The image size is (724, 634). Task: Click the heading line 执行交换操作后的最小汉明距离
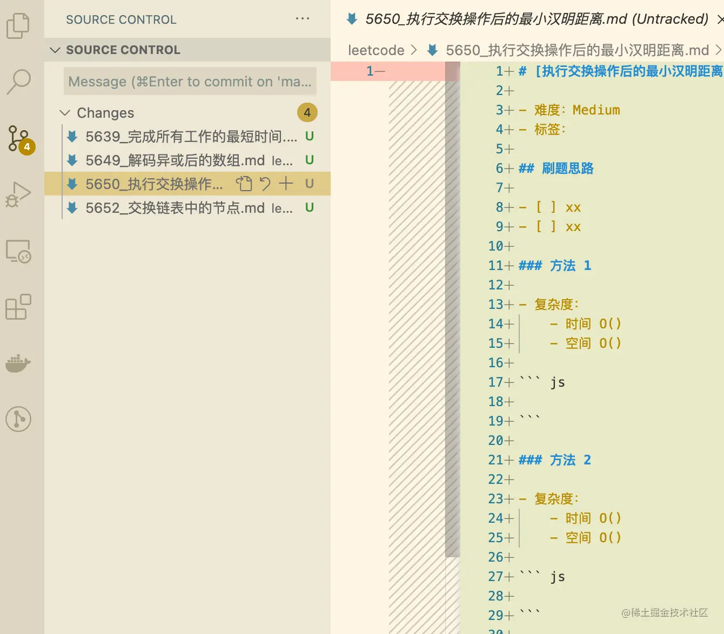pos(620,71)
